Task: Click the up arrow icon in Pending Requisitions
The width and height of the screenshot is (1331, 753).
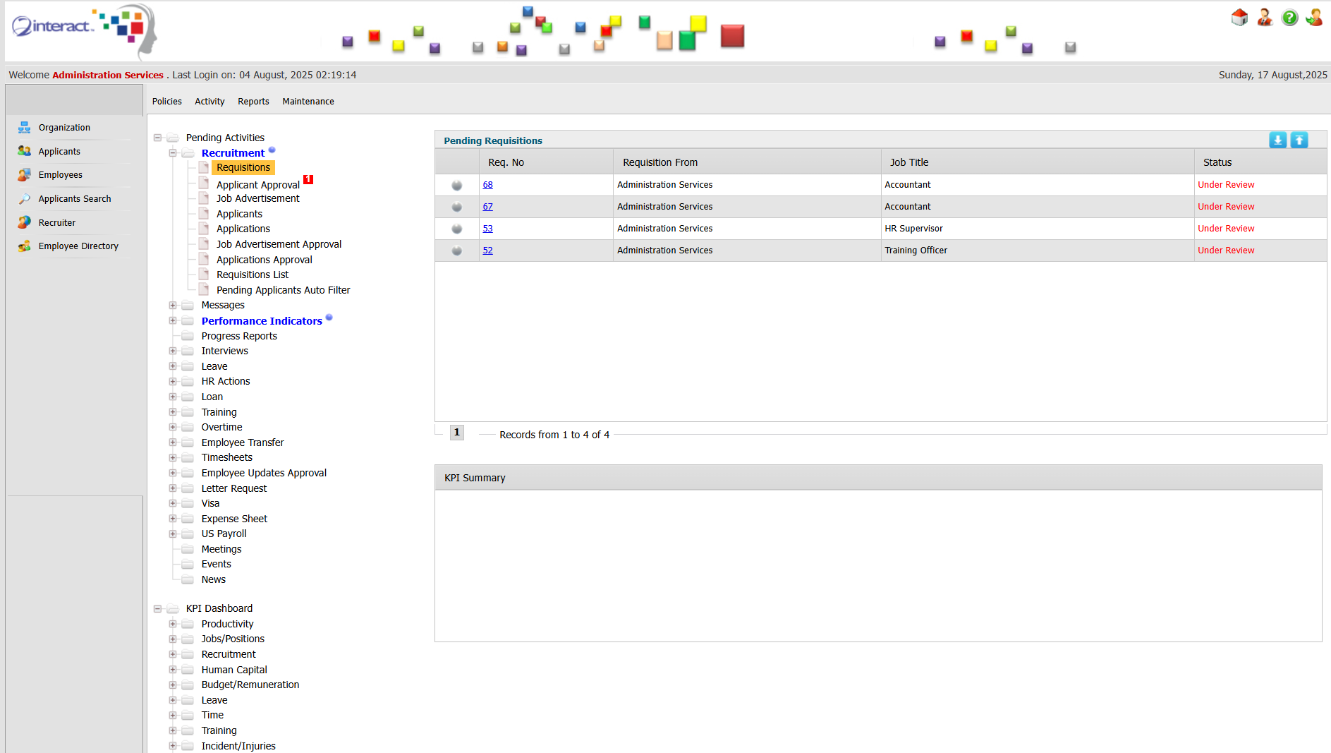Action: pos(1299,140)
